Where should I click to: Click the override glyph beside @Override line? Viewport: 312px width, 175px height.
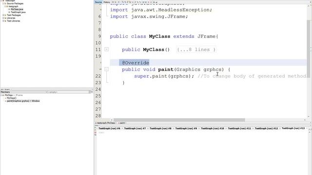tap(100, 63)
